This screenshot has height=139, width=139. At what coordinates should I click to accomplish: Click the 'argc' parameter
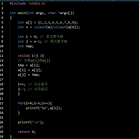coord(40,13)
